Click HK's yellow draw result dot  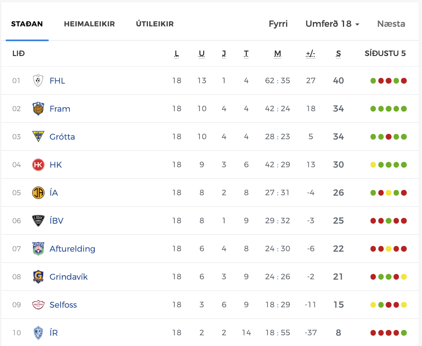tap(373, 165)
